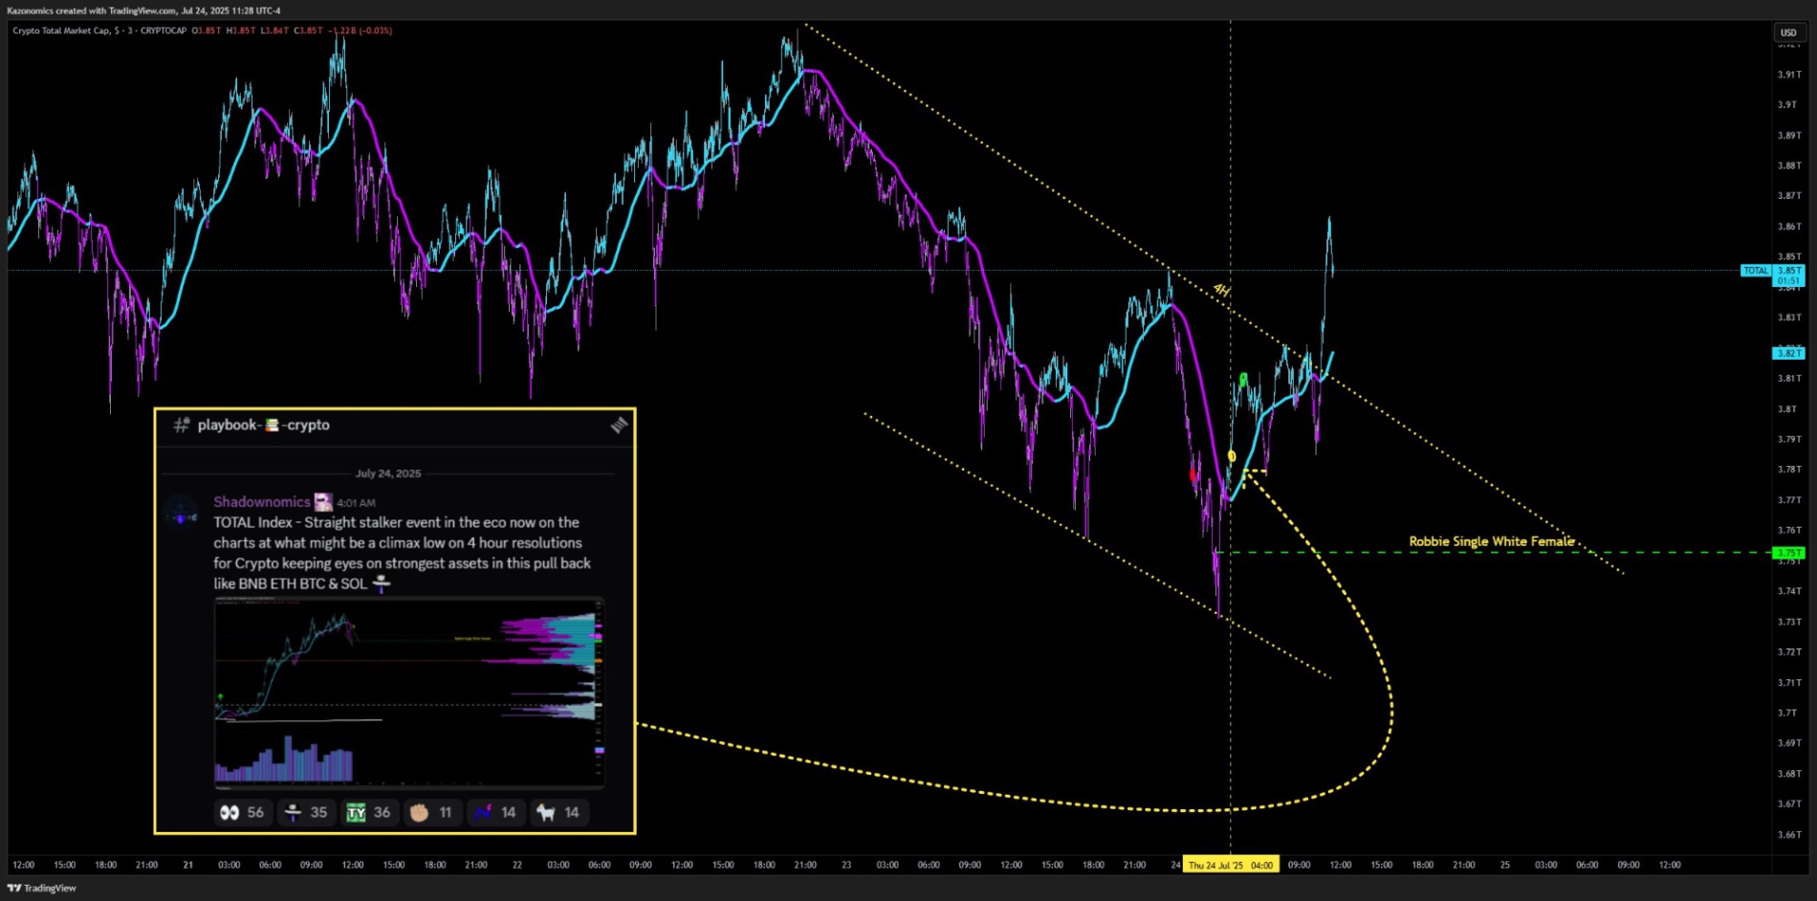Click the TradingView logo at bottom left
1817x901 pixels.
click(41, 888)
